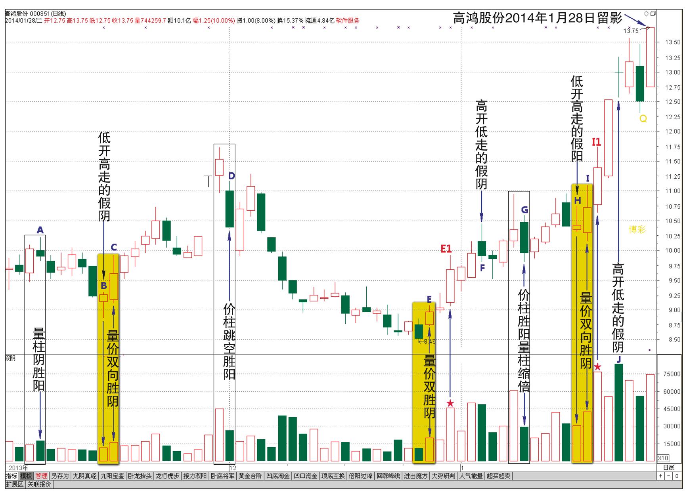Click the X10 volume scale label
This screenshot has width=689, height=494.
pos(663,458)
